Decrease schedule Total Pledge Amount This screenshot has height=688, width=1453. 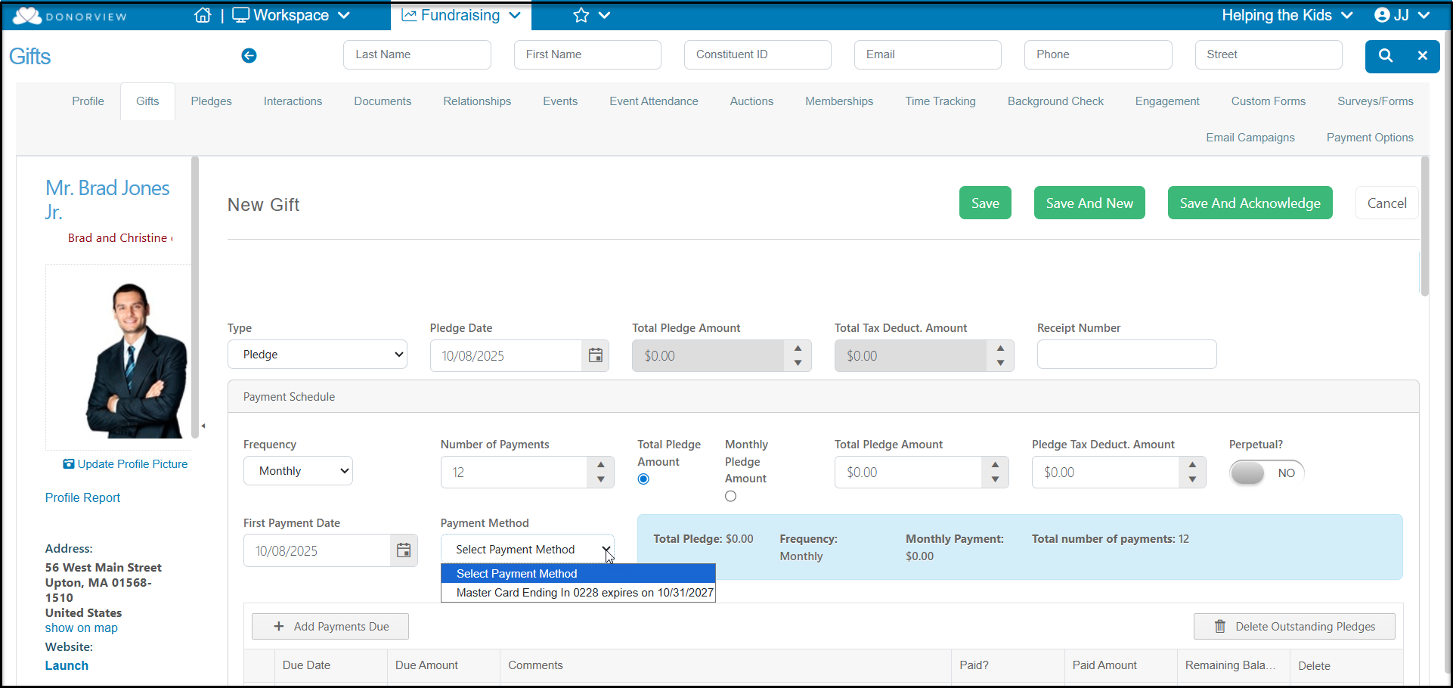tap(995, 479)
